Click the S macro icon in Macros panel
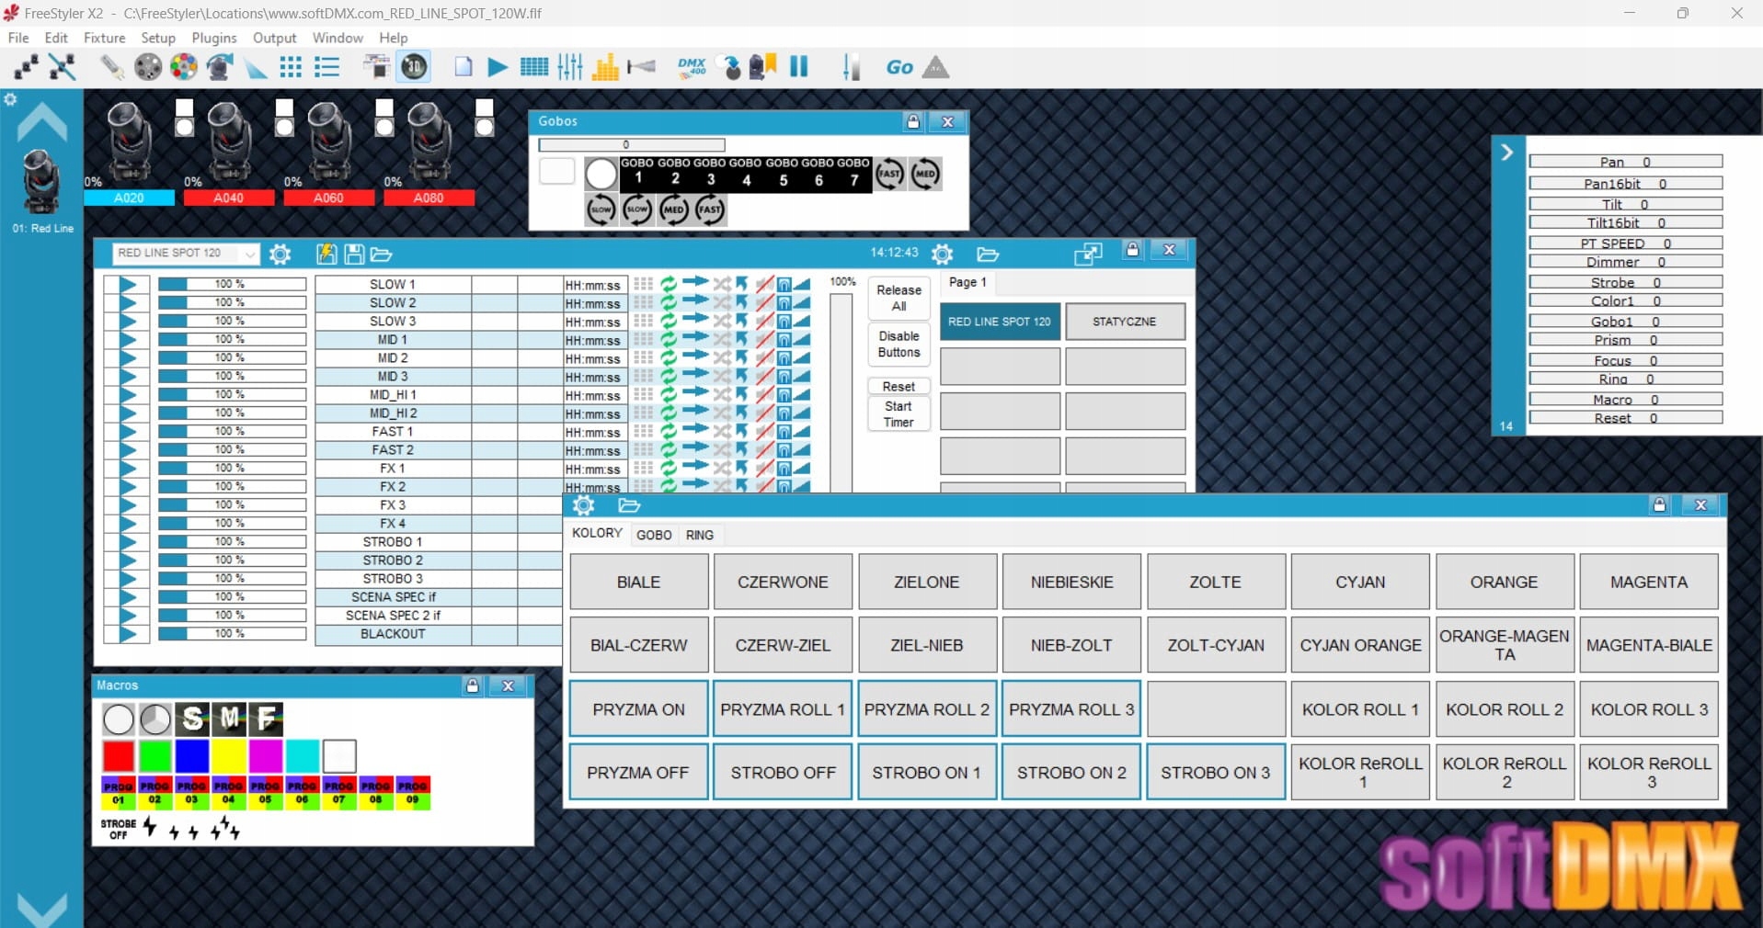 click(x=192, y=719)
